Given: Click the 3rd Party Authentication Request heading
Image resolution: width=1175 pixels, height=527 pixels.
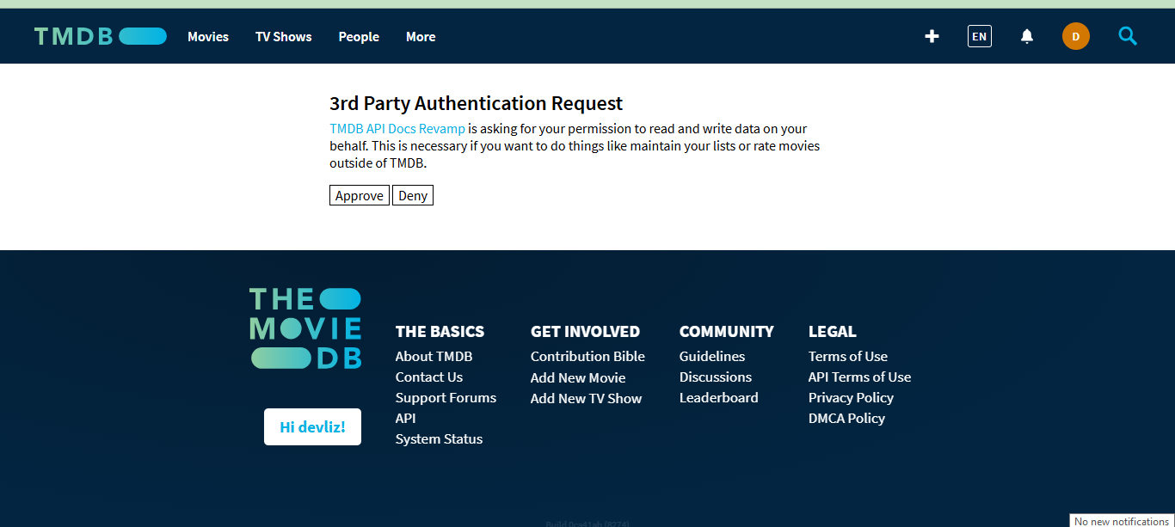Looking at the screenshot, I should [477, 103].
